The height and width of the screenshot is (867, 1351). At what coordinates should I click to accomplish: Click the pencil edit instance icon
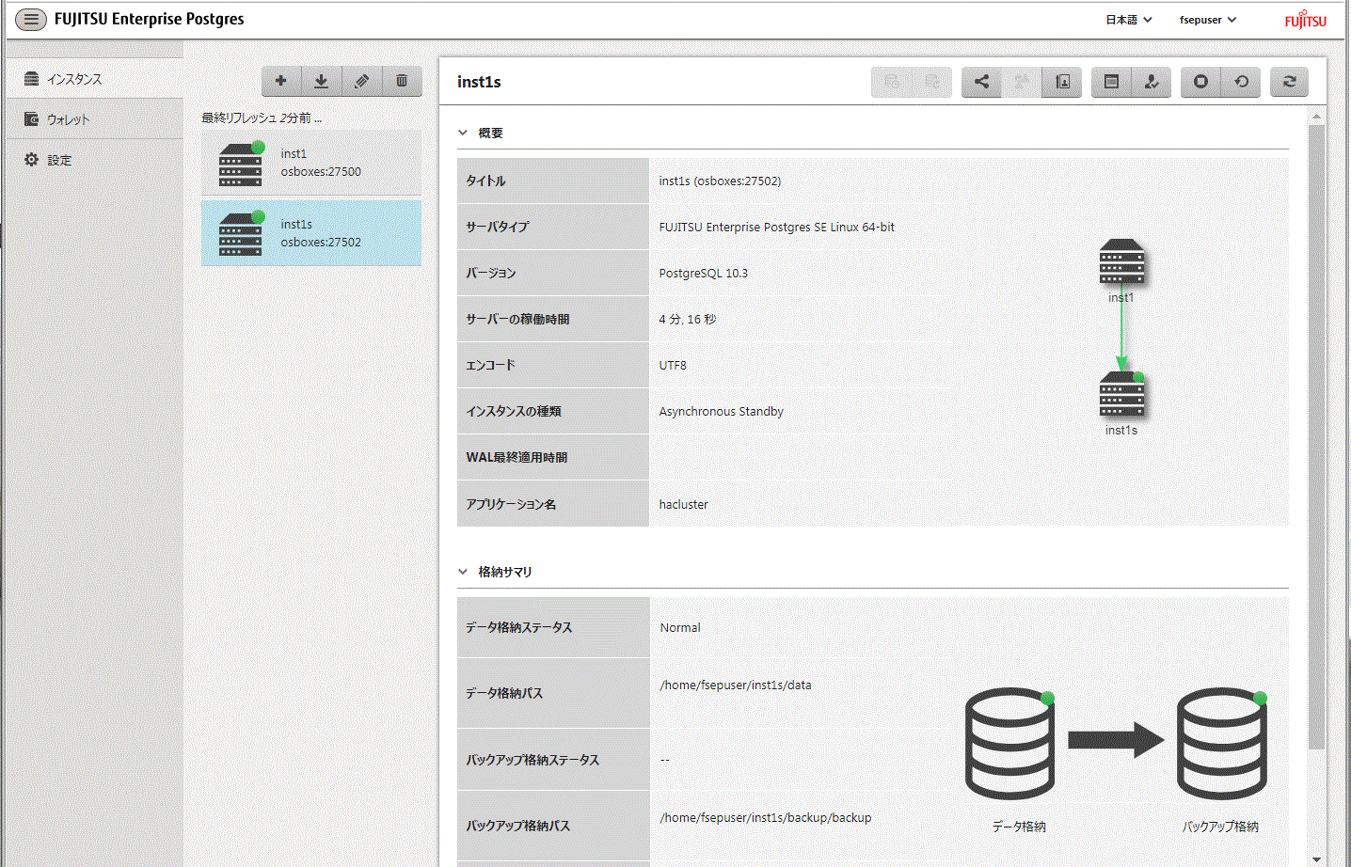tap(361, 81)
